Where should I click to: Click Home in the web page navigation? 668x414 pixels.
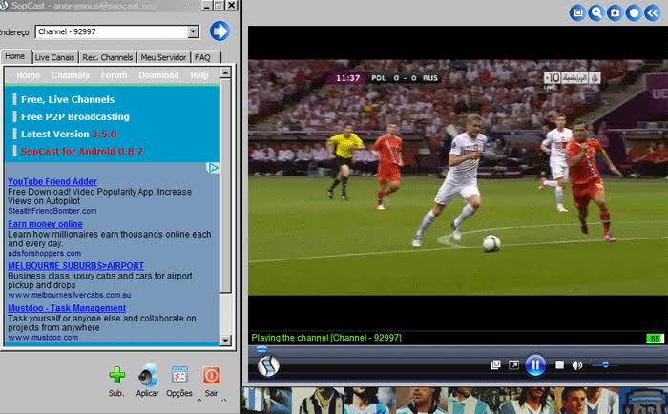point(28,75)
